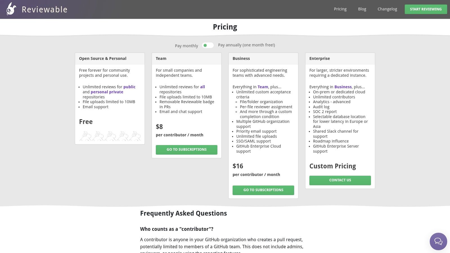Open the Pricing nav item
This screenshot has height=253, width=450.
point(340,9)
